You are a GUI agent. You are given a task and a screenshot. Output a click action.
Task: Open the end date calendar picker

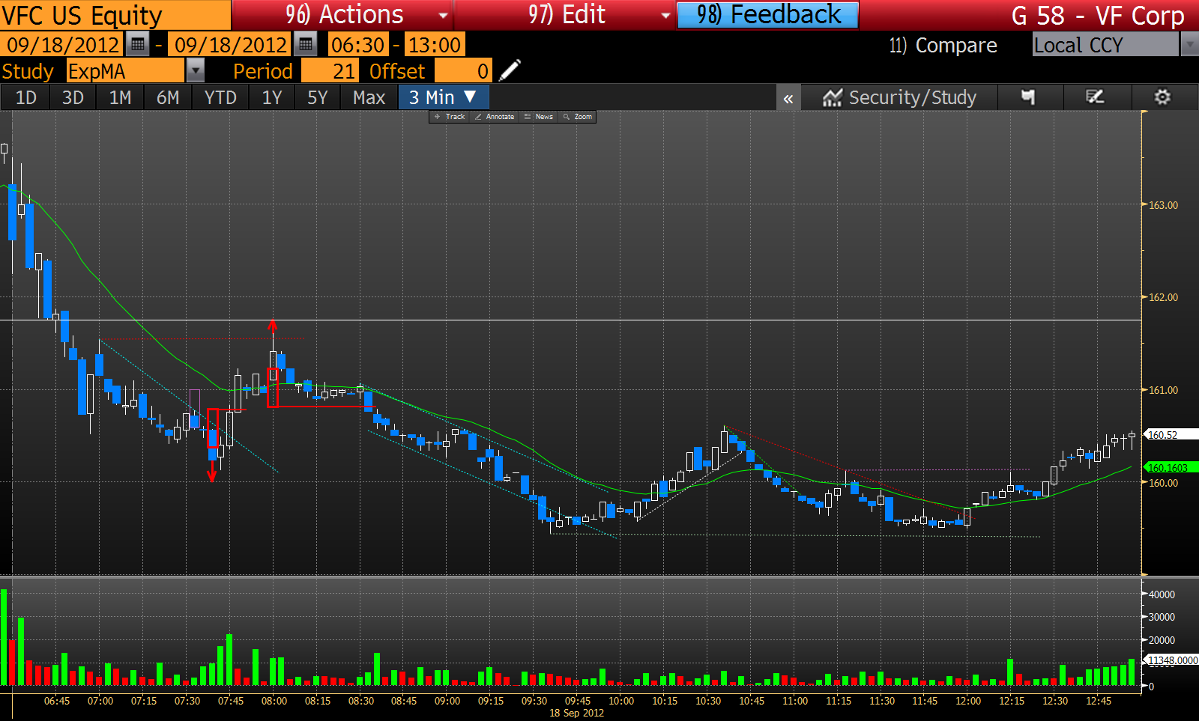pyautogui.click(x=305, y=45)
